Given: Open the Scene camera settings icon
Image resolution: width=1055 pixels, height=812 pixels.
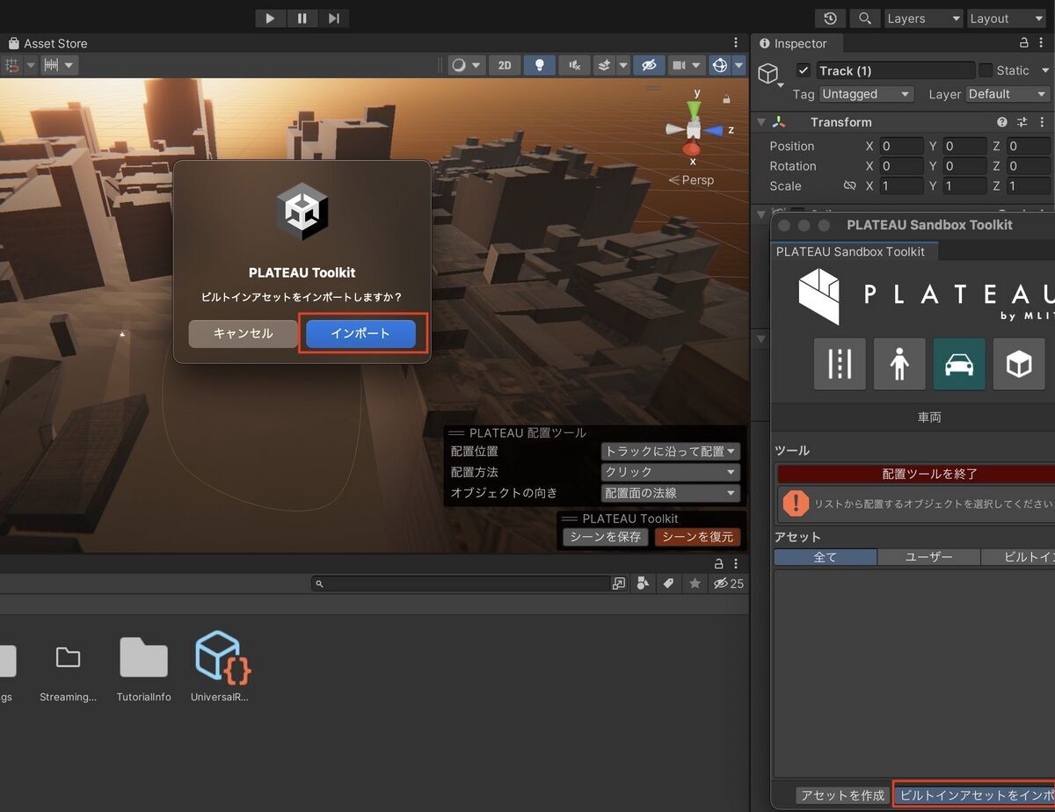Looking at the screenshot, I should 679,65.
